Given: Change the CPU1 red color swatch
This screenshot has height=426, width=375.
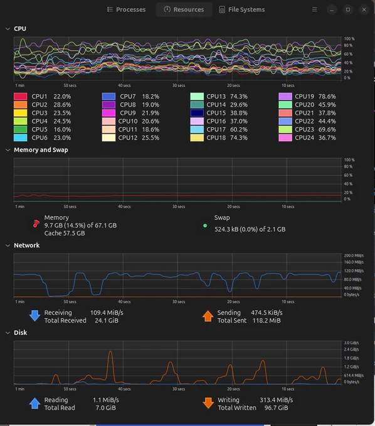Looking at the screenshot, I should (x=21, y=96).
